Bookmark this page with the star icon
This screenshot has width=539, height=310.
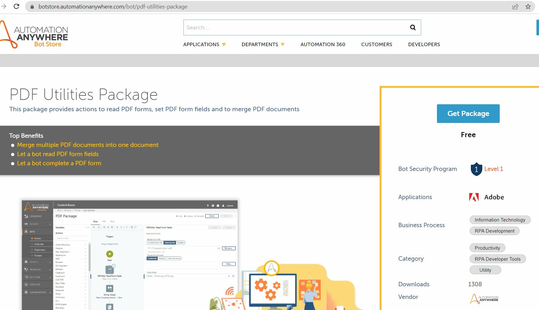(x=528, y=7)
